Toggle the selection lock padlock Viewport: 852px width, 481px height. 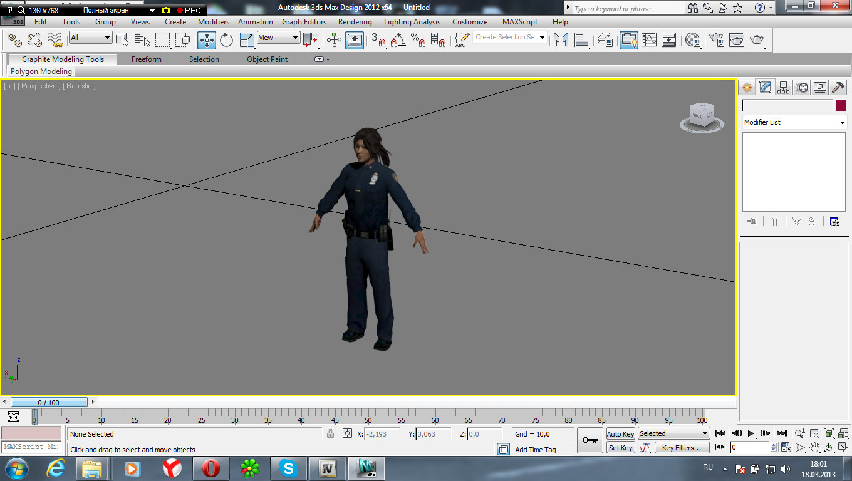click(x=330, y=433)
